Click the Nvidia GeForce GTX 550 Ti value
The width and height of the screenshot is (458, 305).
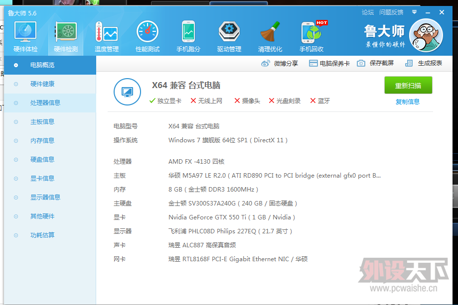tap(232, 217)
